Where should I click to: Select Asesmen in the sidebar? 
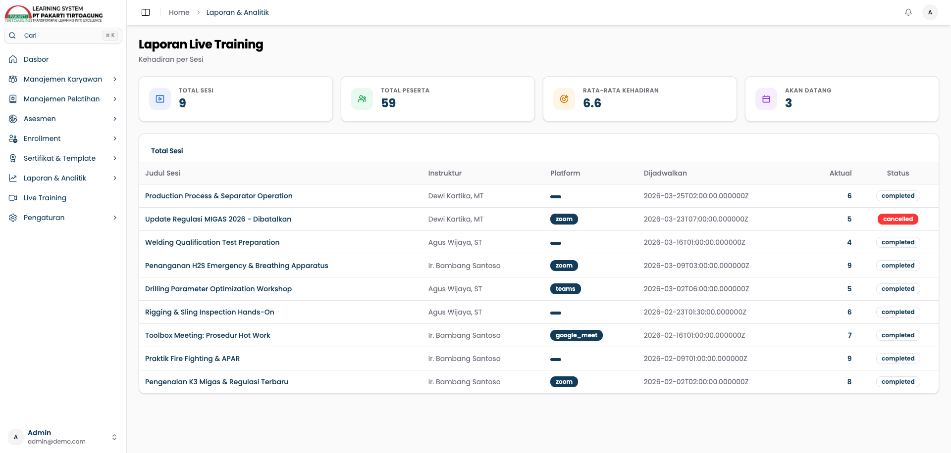click(x=63, y=119)
